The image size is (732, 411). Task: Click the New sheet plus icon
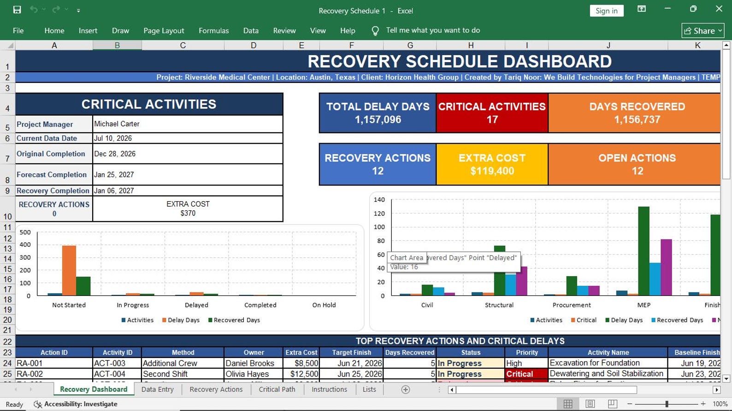tap(406, 390)
